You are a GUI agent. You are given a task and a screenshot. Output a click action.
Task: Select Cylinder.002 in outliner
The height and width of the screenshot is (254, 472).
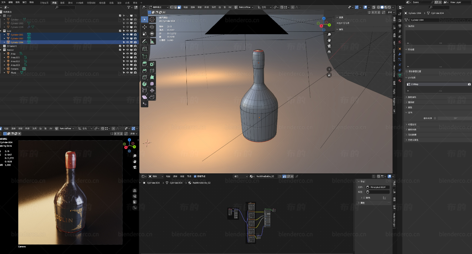(17, 38)
